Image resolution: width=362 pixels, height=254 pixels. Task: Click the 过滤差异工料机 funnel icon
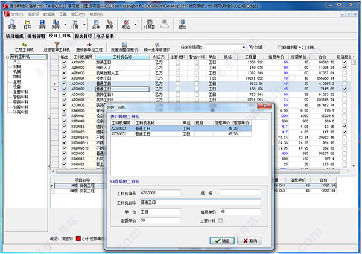pos(57,47)
